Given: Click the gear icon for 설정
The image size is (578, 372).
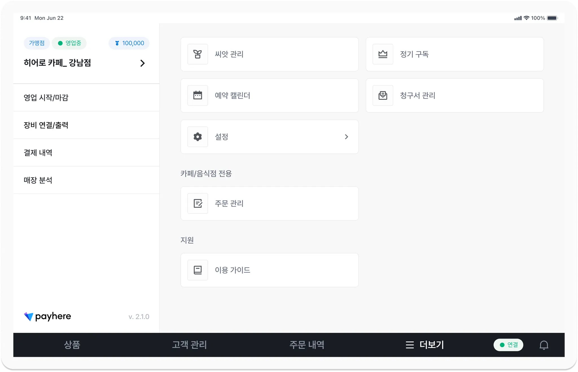Looking at the screenshot, I should tap(198, 137).
